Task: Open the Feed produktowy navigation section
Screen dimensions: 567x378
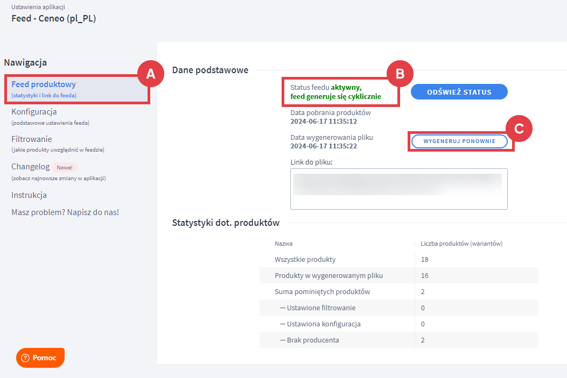Action: pos(44,84)
